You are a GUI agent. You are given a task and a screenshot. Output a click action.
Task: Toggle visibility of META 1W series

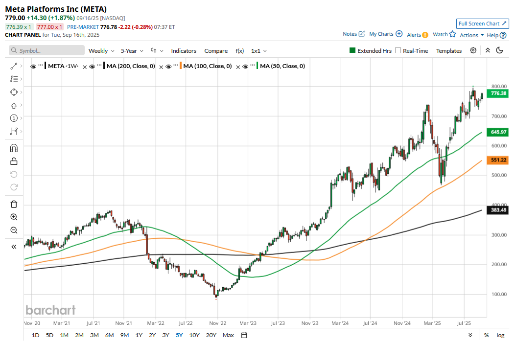pyautogui.click(x=33, y=67)
